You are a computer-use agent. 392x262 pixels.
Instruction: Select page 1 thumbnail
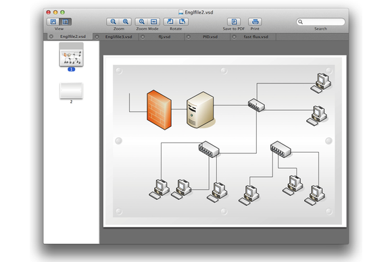(x=71, y=55)
